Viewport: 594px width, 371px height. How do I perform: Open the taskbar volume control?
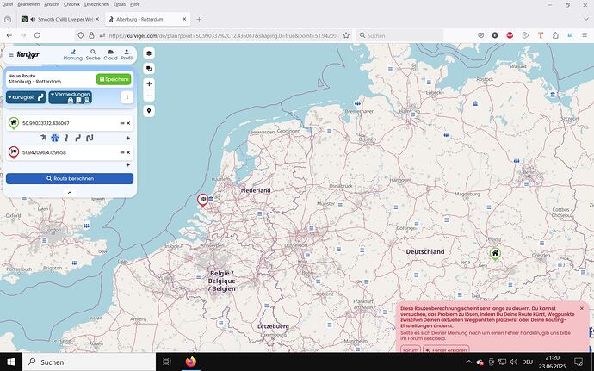(513, 362)
